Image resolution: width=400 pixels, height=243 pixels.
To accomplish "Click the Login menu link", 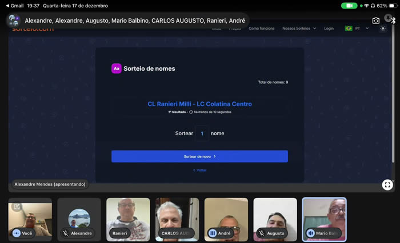I will coord(329,28).
